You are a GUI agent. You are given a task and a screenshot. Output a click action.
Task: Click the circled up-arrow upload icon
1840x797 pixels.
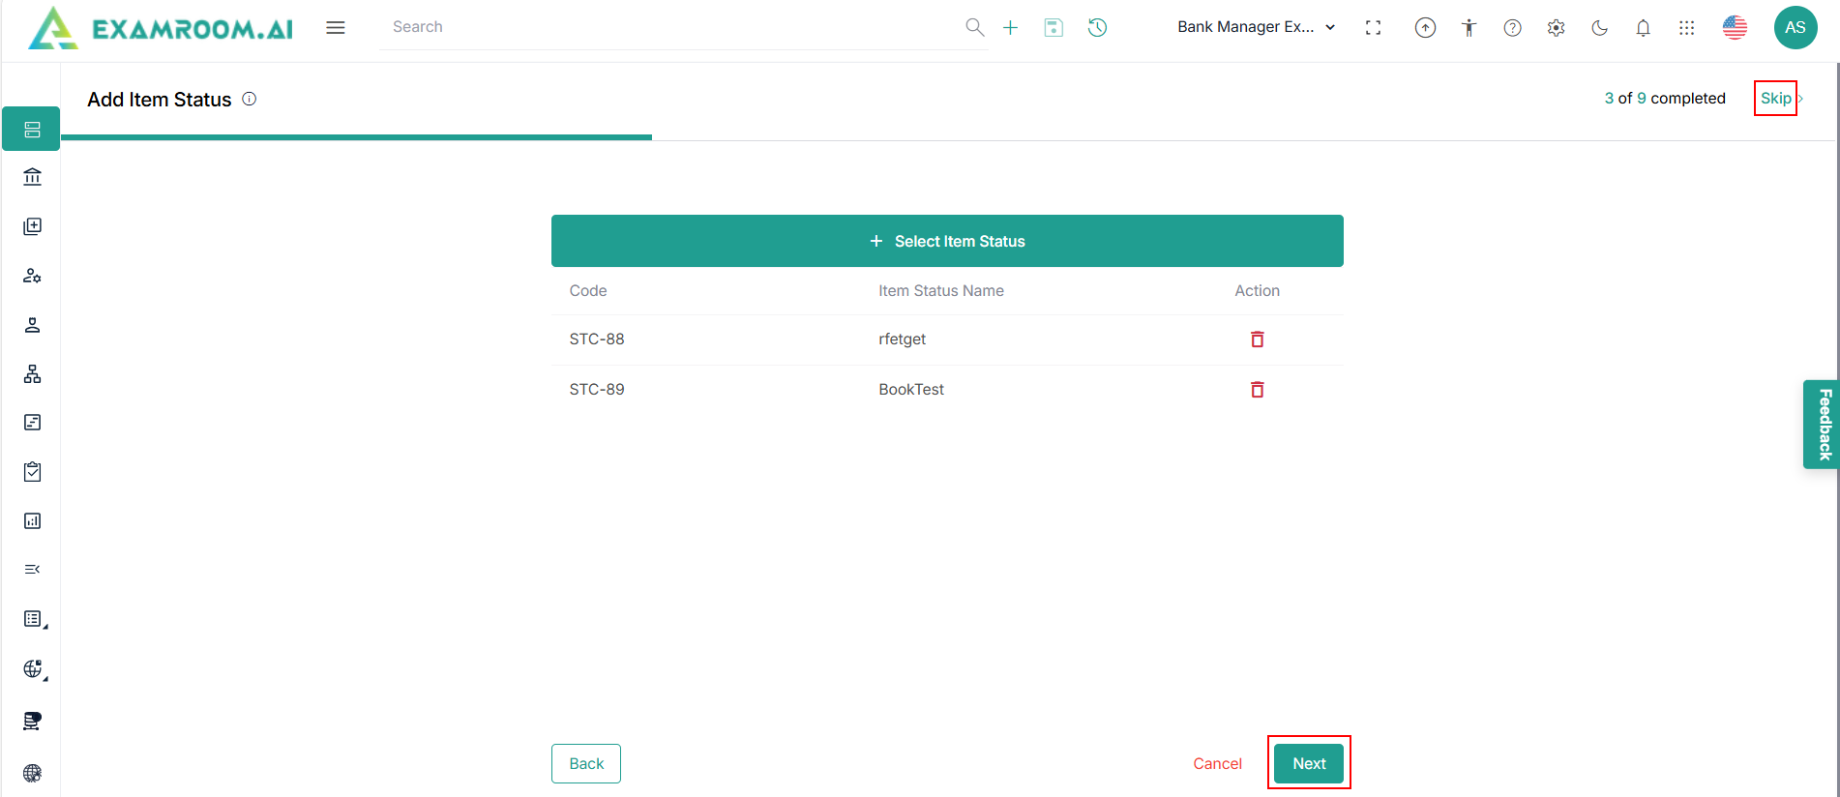pos(1425,28)
